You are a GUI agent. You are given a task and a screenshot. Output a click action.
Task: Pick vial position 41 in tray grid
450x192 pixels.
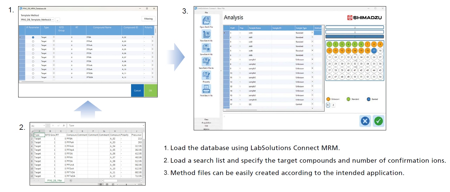click(x=355, y=70)
